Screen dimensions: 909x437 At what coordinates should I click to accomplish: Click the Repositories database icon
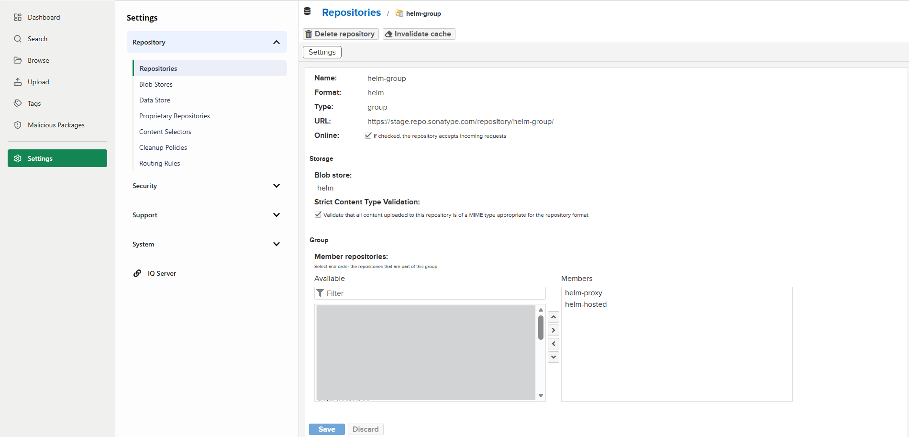click(307, 11)
